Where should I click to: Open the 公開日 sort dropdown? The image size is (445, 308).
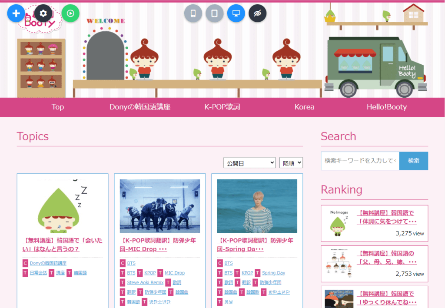pyautogui.click(x=249, y=163)
